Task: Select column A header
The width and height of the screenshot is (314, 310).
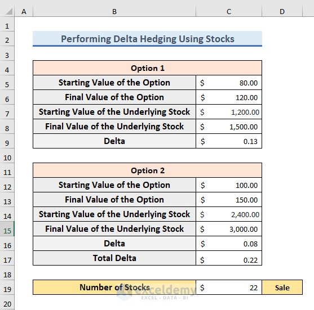Action: coord(24,12)
